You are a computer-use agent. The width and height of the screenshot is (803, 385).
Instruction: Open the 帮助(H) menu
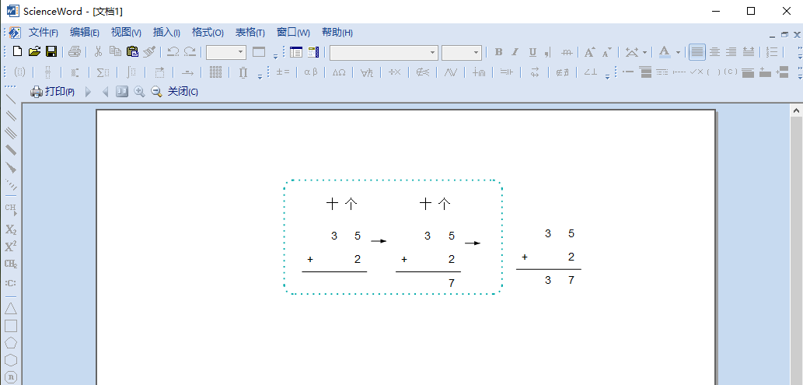tap(337, 33)
